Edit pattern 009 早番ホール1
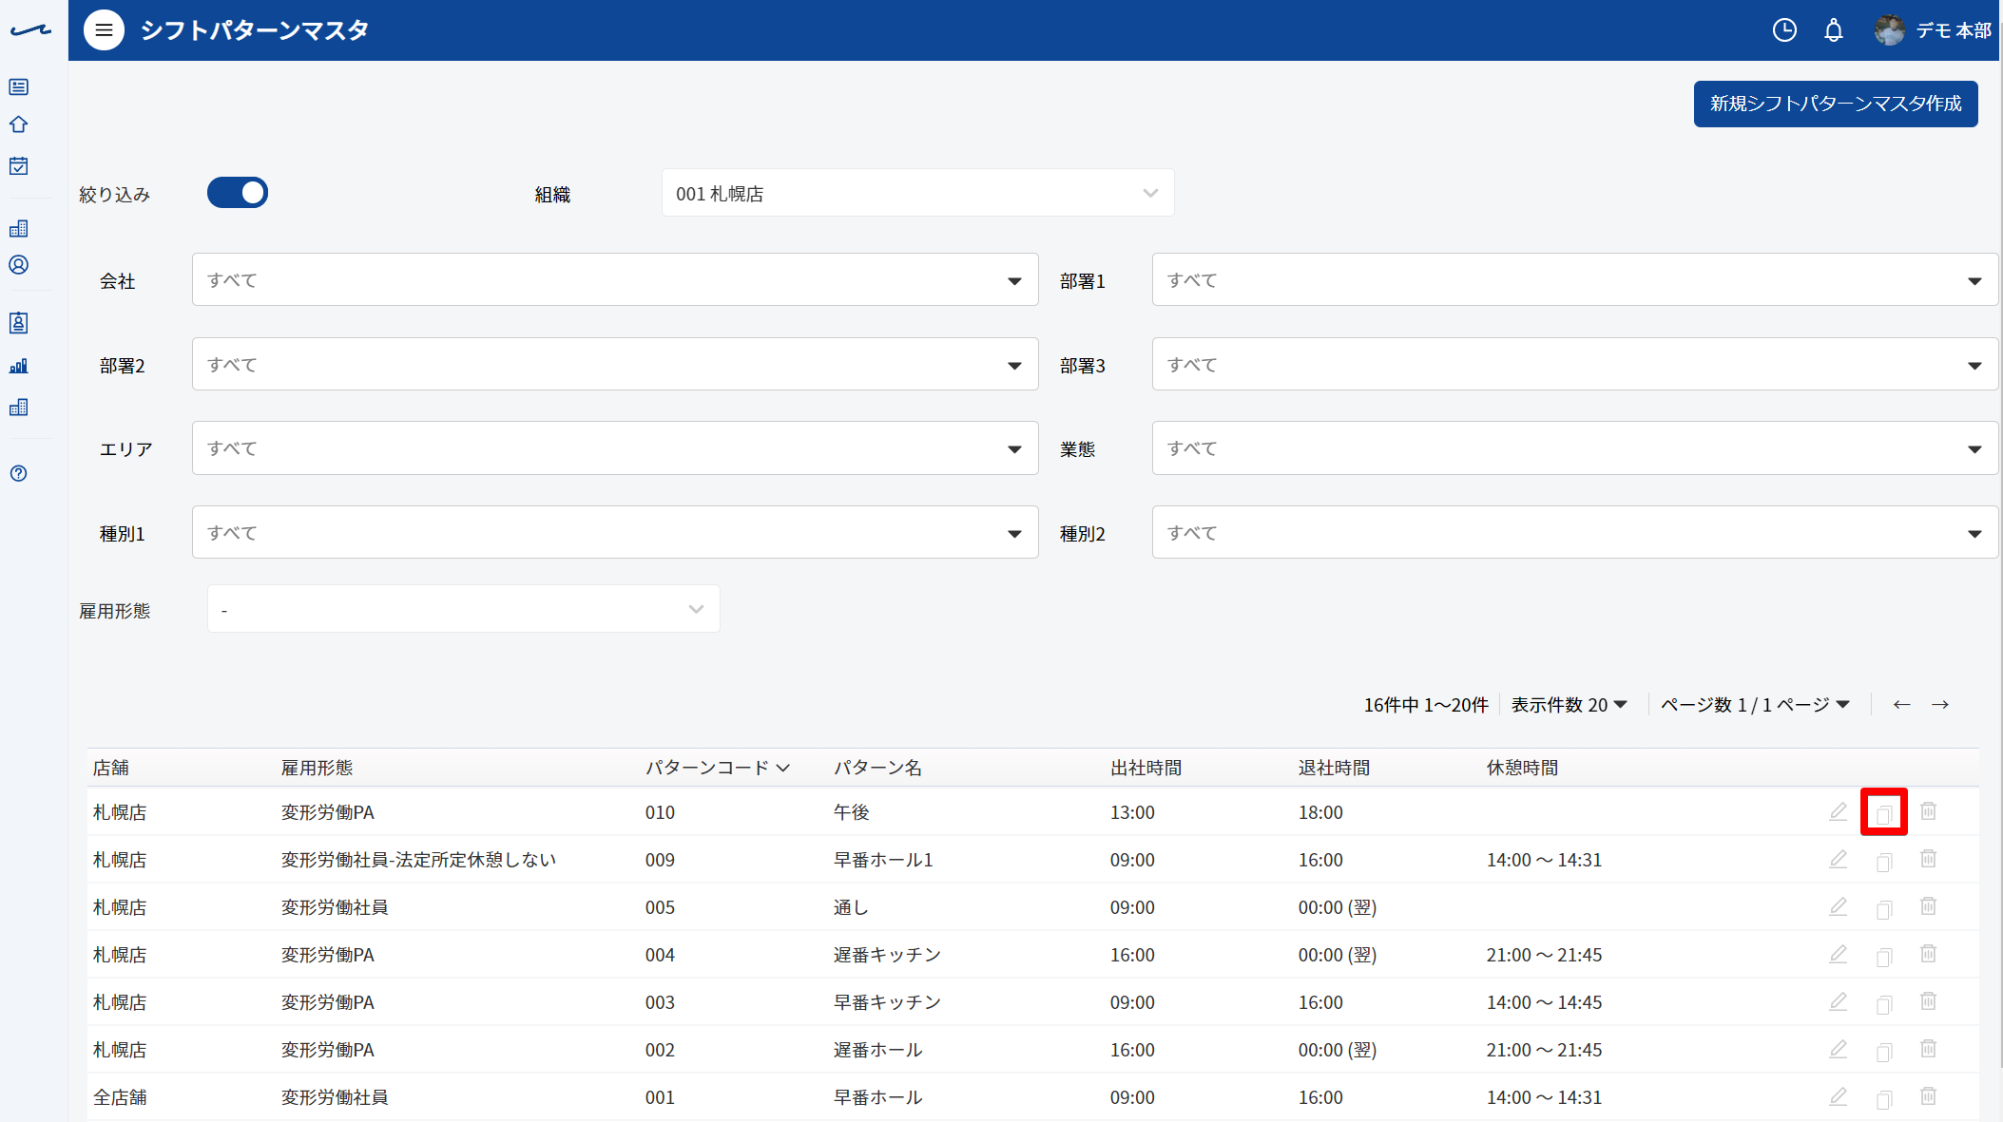 point(1839,859)
